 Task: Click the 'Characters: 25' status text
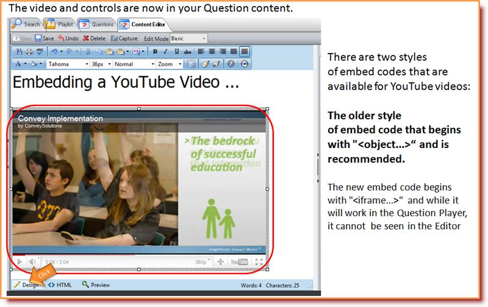[282, 285]
